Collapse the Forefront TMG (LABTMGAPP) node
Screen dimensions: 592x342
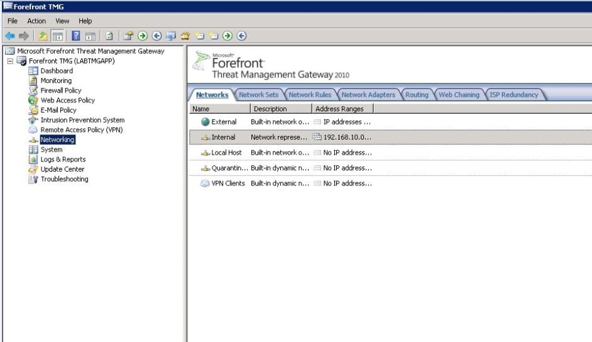(x=10, y=61)
